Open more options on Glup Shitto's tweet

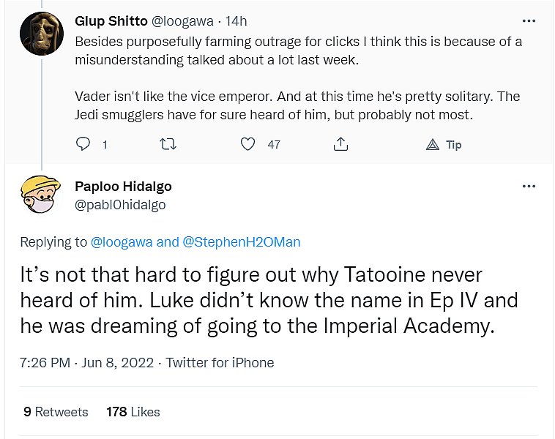pos(529,20)
